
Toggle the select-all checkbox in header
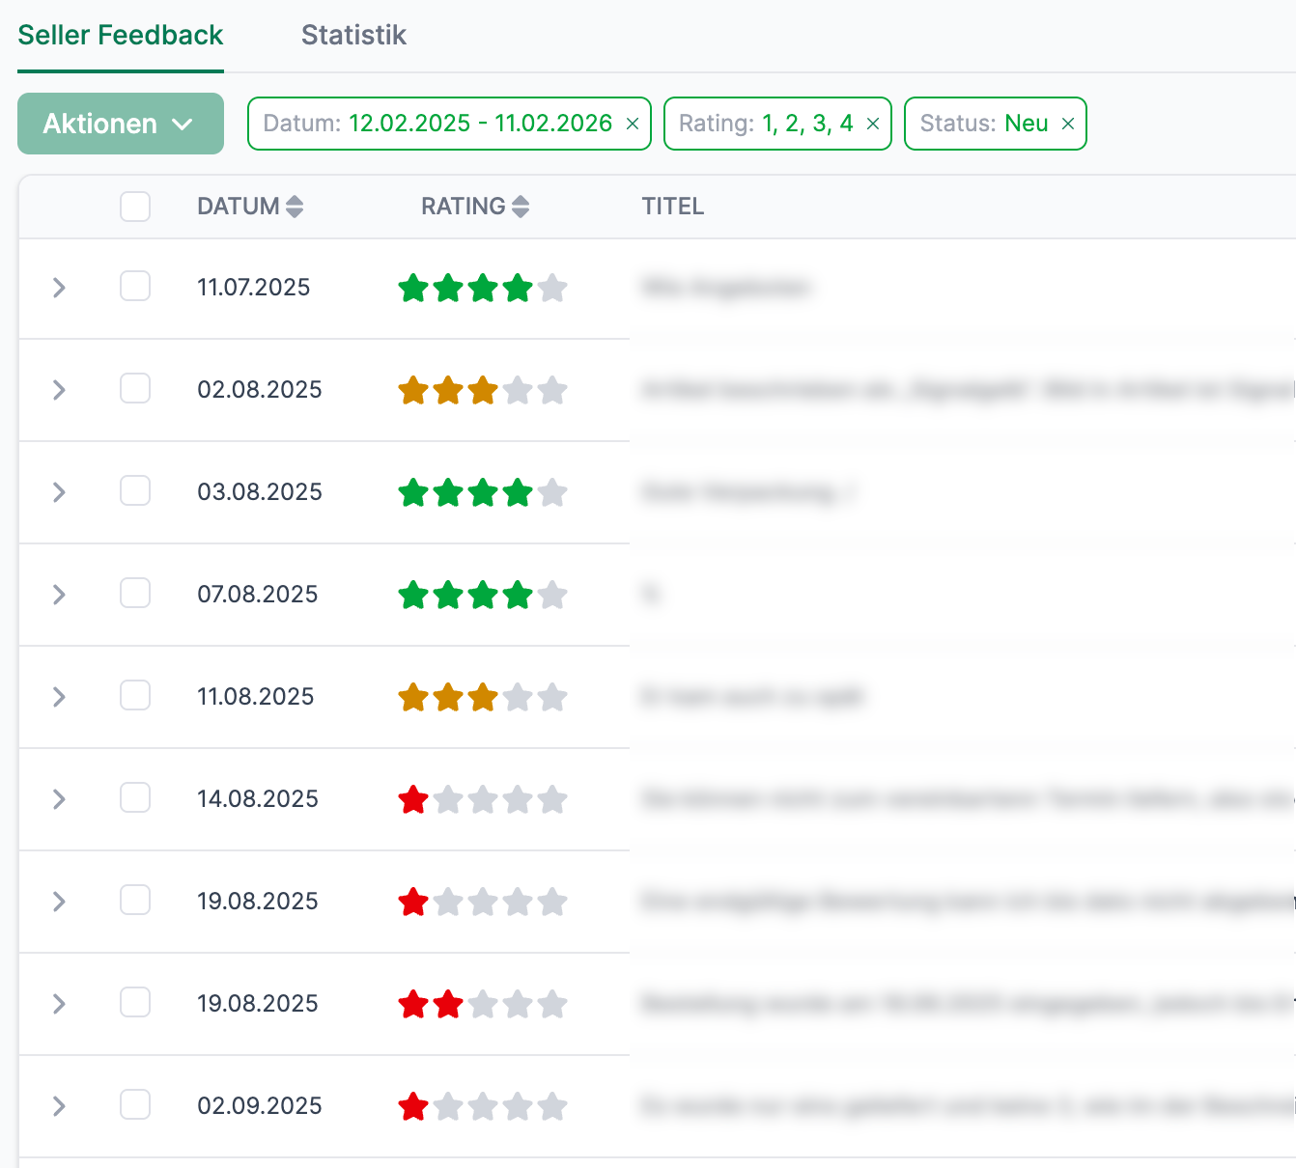coord(135,207)
